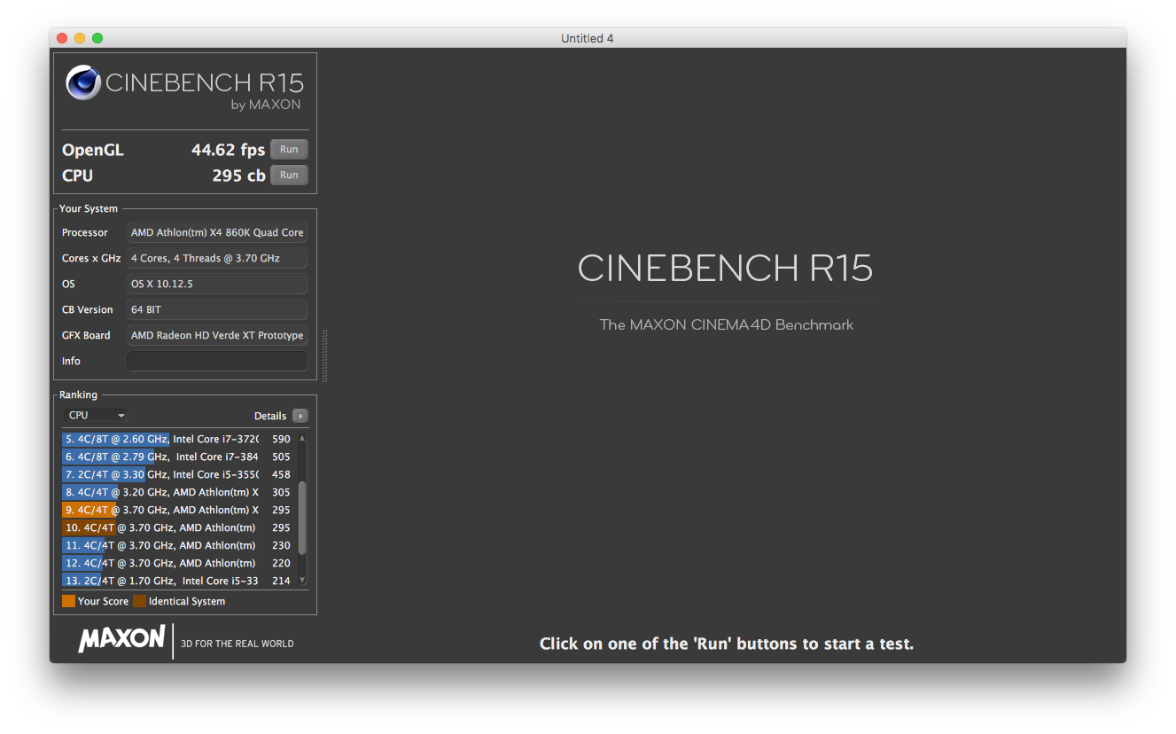Select ranking row 5, Intel Core i7 scoring 590
This screenshot has height=734, width=1176.
tap(179, 439)
